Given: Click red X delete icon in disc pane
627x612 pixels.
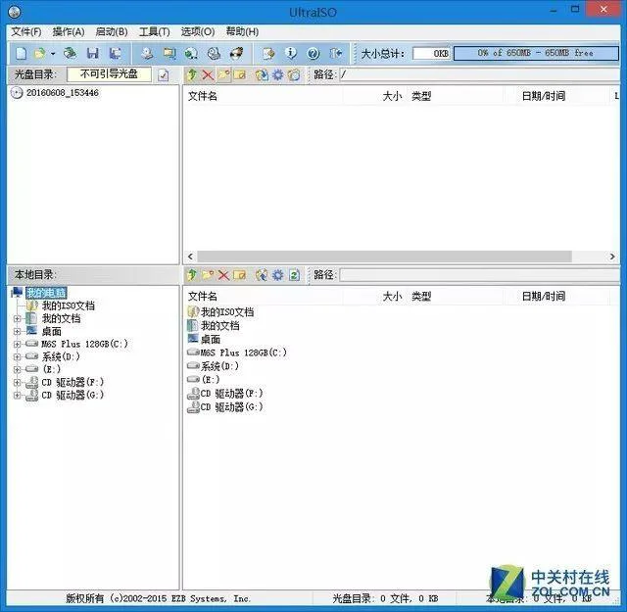Looking at the screenshot, I should (x=208, y=74).
